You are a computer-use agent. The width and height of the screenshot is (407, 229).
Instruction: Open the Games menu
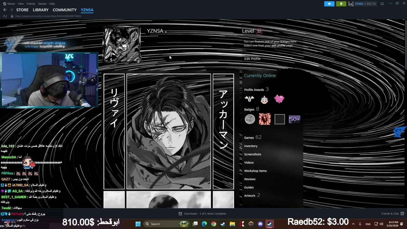click(42, 3)
